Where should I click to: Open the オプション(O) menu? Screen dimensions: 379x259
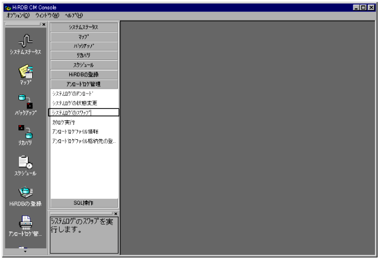(x=18, y=15)
